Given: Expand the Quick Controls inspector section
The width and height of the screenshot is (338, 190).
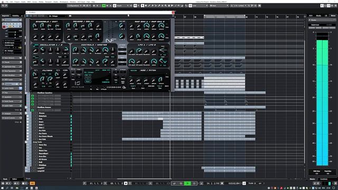Looking at the screenshot, I should coord(12,118).
